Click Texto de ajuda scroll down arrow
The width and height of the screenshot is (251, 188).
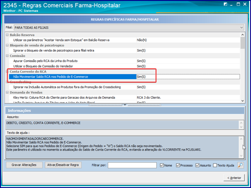coord(241,156)
